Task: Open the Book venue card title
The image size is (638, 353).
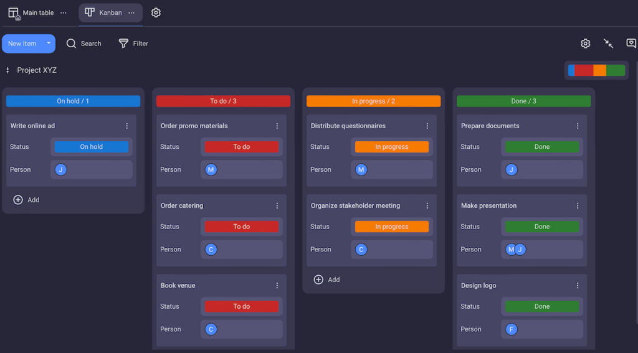Action: (178, 286)
